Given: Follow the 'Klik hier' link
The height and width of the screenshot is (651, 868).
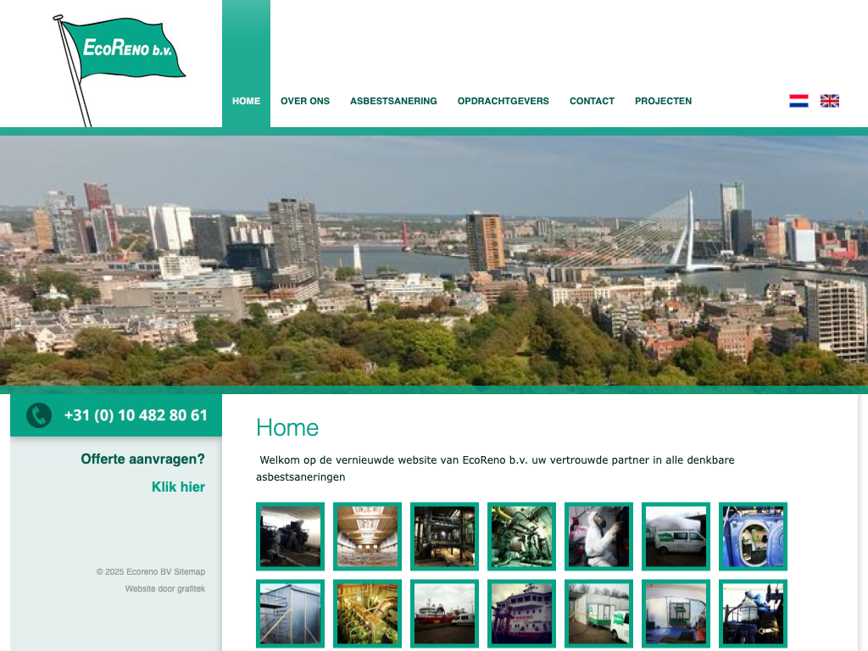Looking at the screenshot, I should [x=178, y=487].
